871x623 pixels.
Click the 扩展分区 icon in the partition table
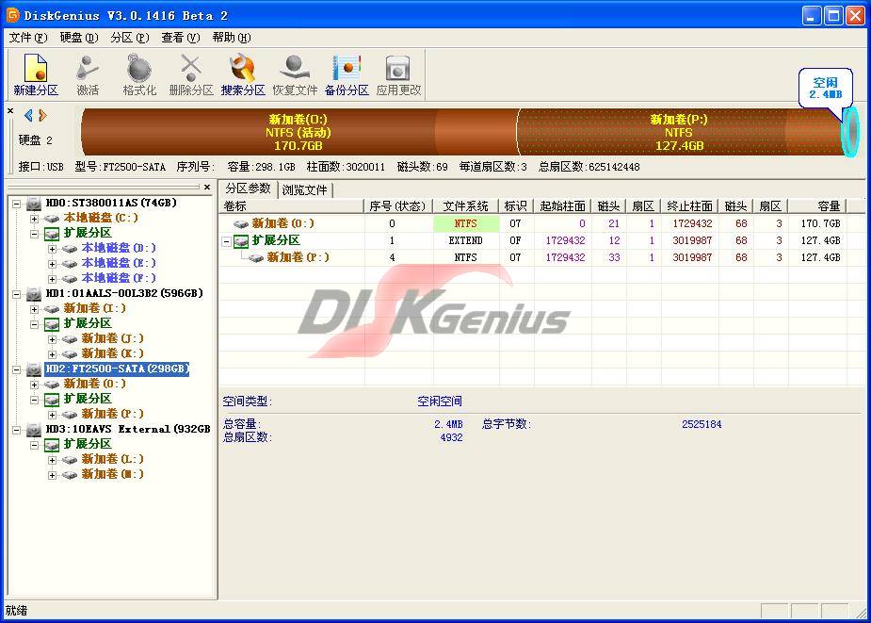click(241, 241)
